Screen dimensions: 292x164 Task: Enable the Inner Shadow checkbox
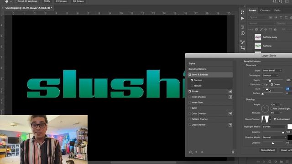coord(190,97)
